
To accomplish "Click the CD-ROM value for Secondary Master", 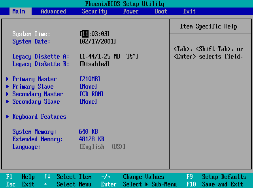I will point(91,94).
